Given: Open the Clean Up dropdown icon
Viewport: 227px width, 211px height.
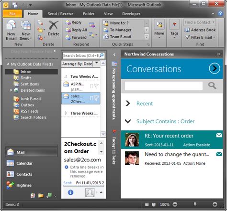Looking at the screenshot, I should click(41, 30).
